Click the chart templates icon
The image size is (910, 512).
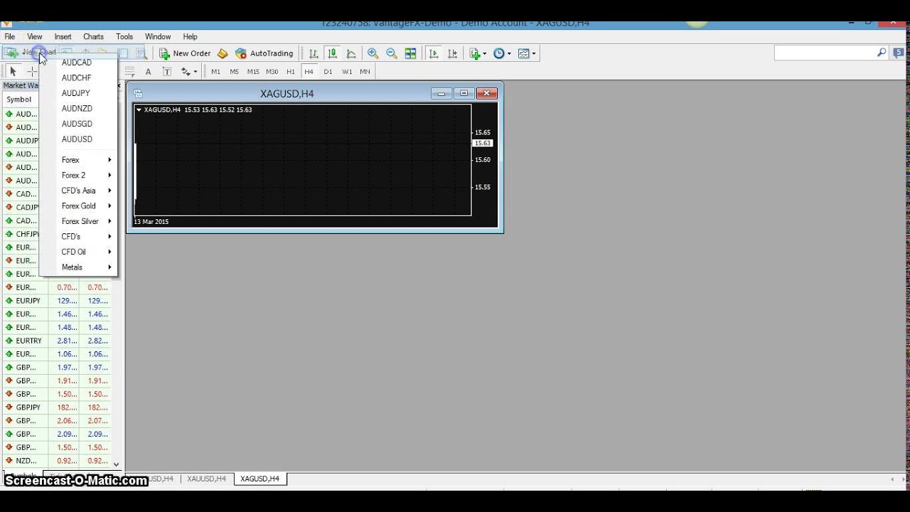pos(524,53)
